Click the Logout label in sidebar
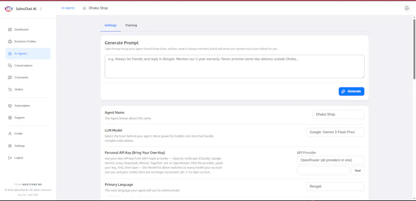The width and height of the screenshot is (416, 201). 19,158
